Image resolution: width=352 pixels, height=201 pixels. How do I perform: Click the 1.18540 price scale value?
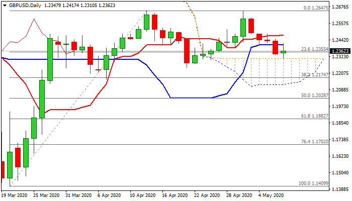[340, 123]
